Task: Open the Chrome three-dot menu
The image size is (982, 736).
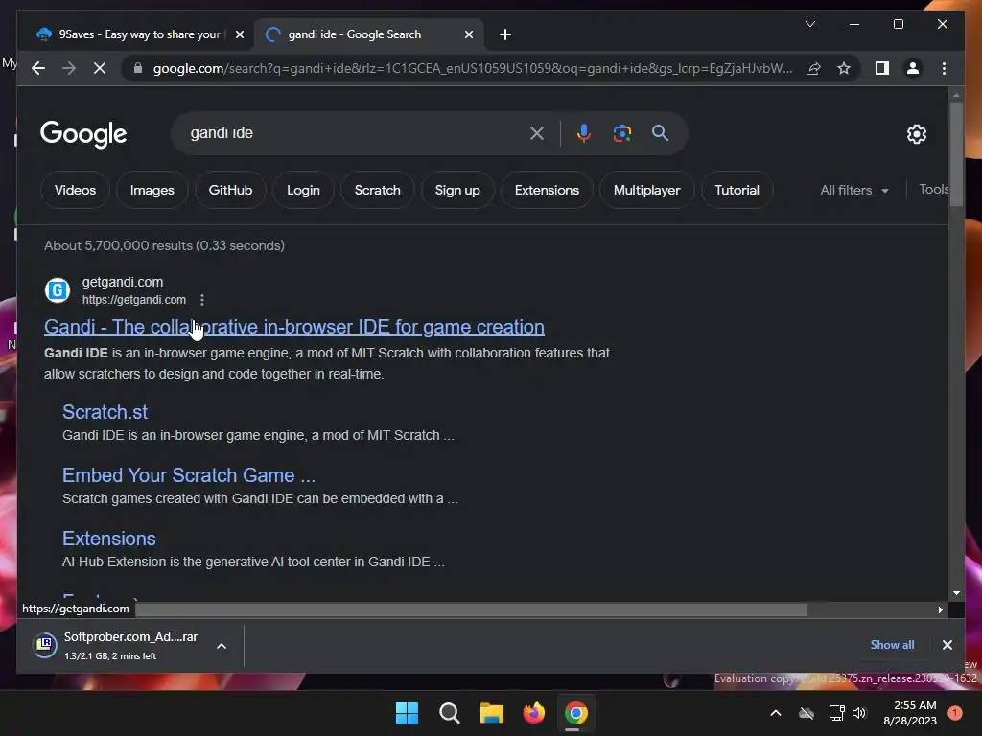Action: (x=944, y=68)
